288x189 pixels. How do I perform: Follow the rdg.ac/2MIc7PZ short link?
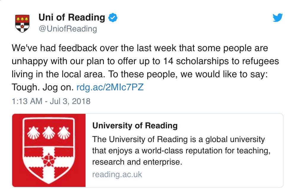pos(110,87)
